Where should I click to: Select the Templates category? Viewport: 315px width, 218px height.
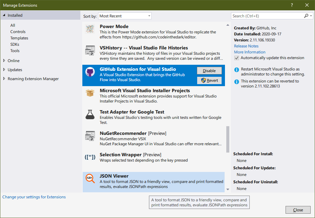click(19, 38)
